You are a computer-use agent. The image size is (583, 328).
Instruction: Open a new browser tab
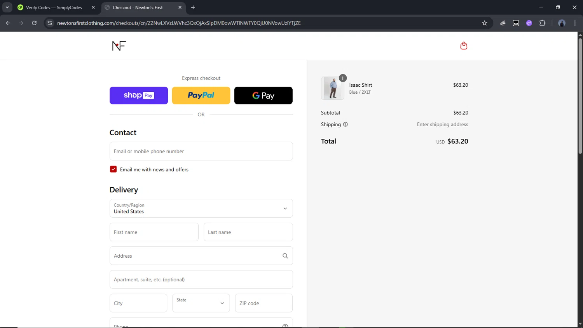[x=193, y=7]
